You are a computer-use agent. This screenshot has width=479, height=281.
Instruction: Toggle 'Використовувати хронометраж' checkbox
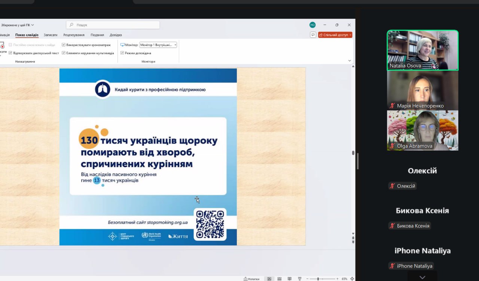click(x=64, y=45)
